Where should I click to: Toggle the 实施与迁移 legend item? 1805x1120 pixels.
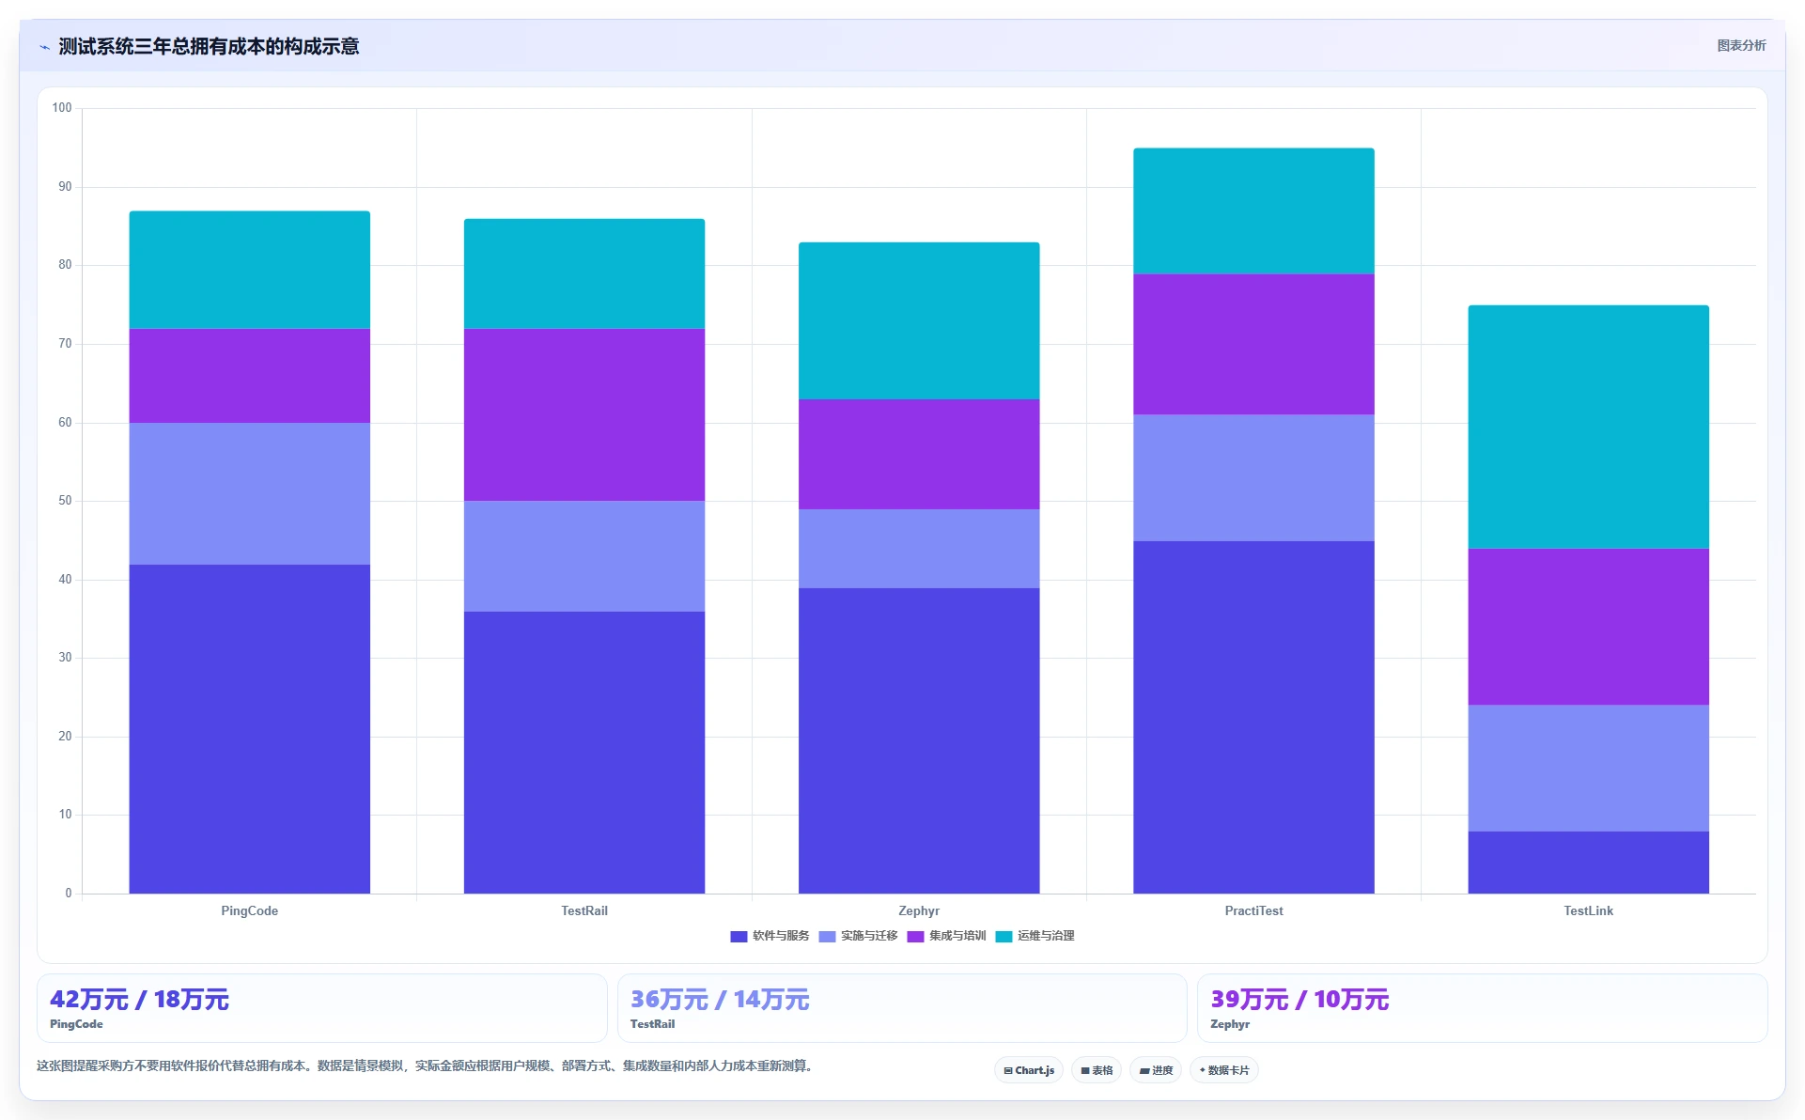point(858,936)
